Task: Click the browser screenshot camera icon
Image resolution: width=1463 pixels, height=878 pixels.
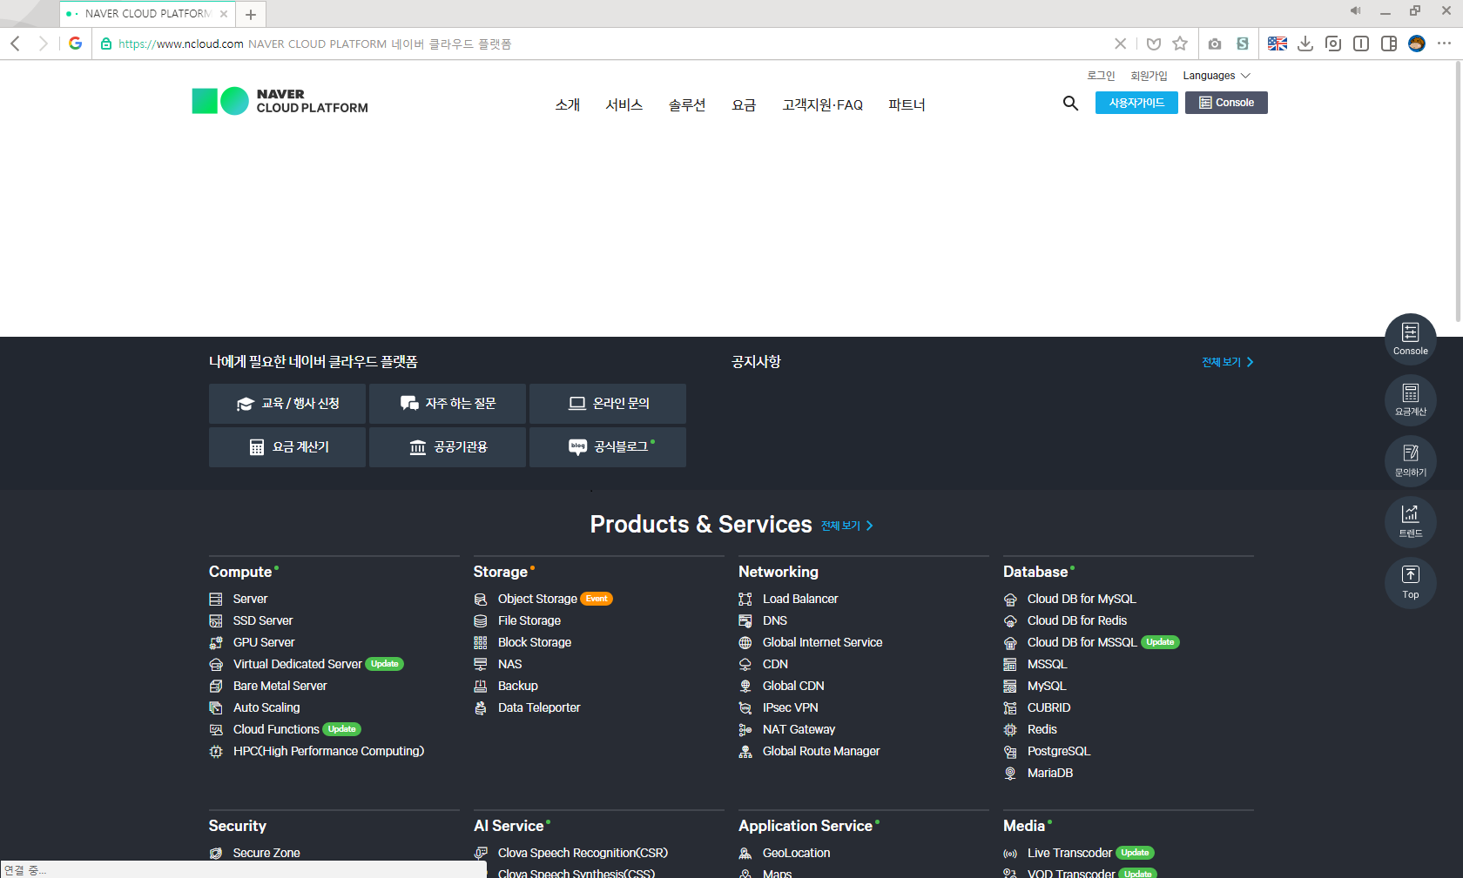Action: pos(1215,44)
